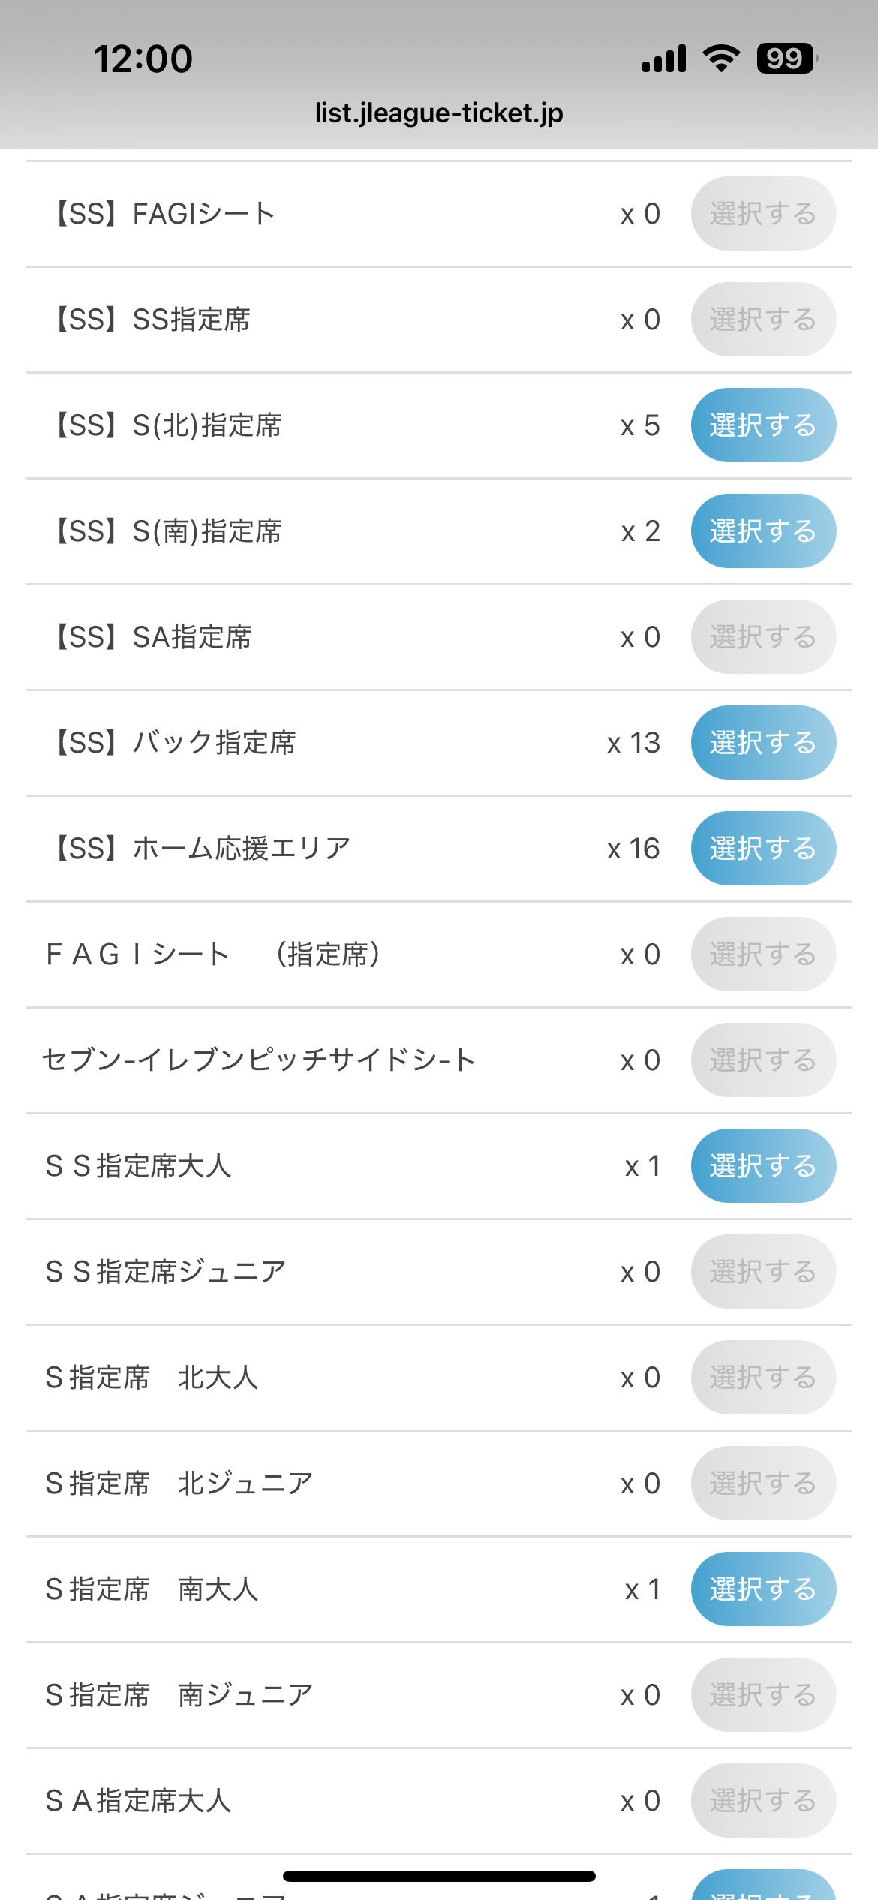Tap the battery level indicator
Screen dimensions: 878x1900
pos(786,59)
